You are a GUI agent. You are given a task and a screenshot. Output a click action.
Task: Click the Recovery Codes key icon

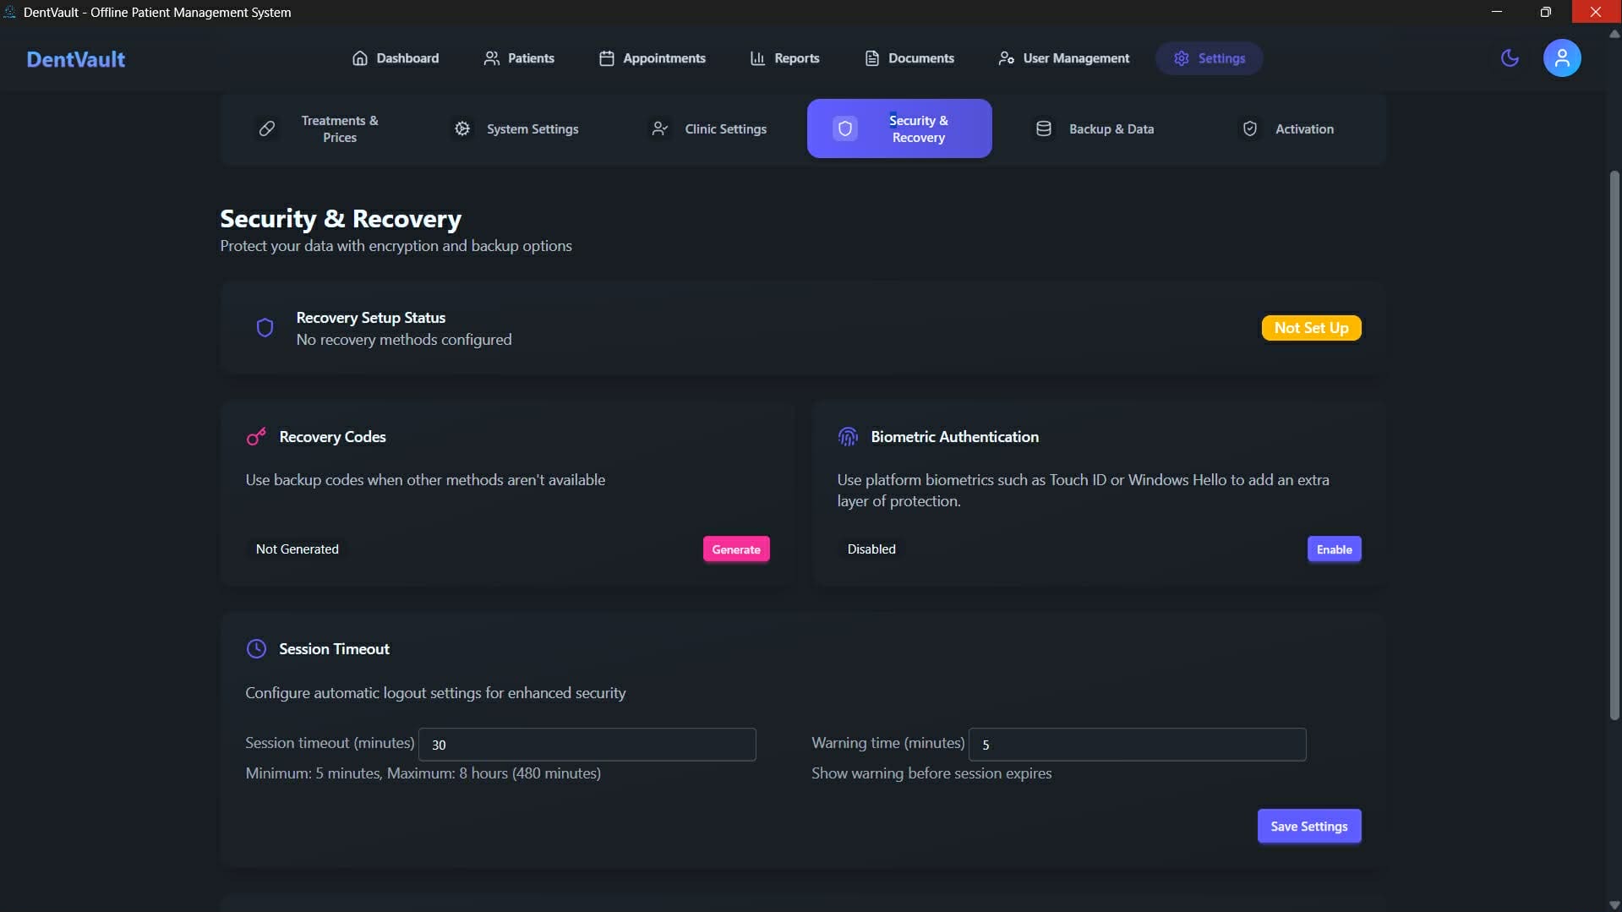(x=256, y=436)
